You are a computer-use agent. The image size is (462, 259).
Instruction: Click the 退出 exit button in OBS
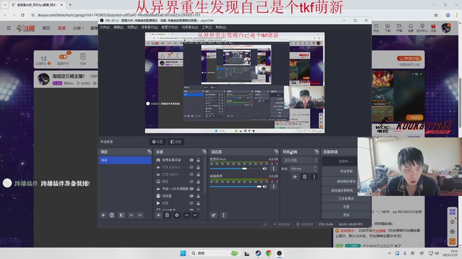point(346,215)
